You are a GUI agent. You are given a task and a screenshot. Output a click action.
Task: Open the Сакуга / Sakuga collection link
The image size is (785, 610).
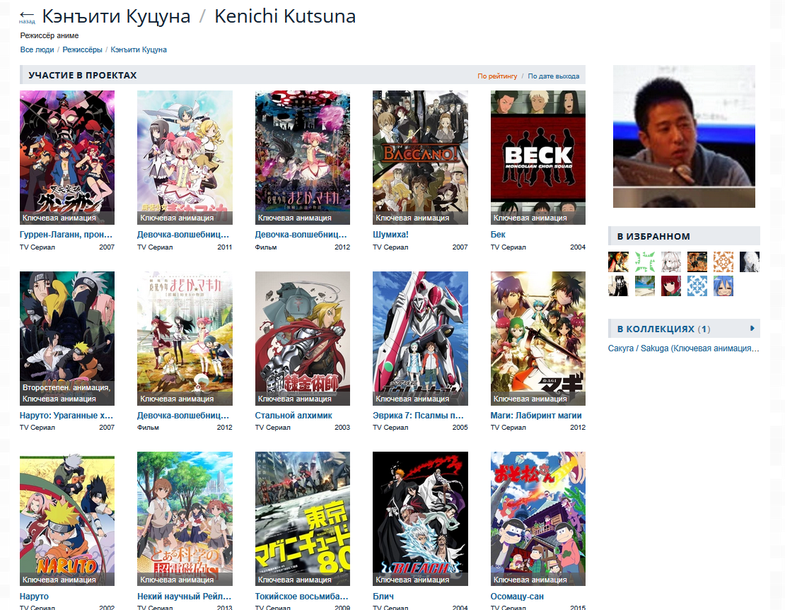[x=683, y=348]
